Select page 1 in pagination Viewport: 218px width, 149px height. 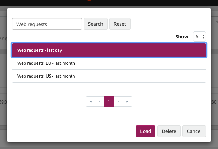coord(109,101)
